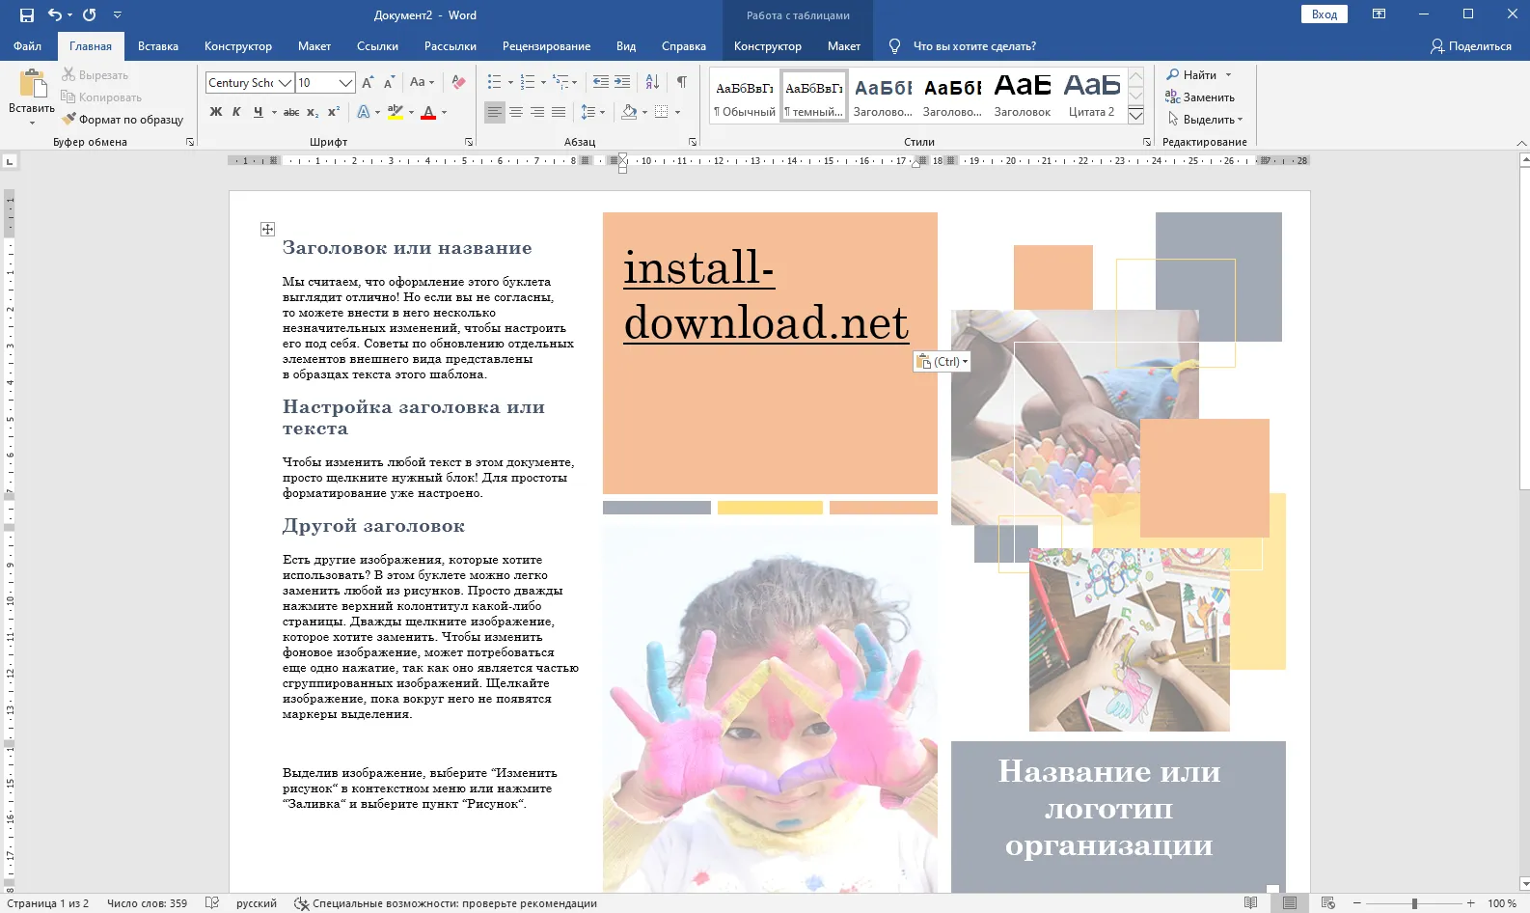Click the 'Что вы хотите сделать?' search field
This screenshot has width=1530, height=913.
(x=974, y=46)
